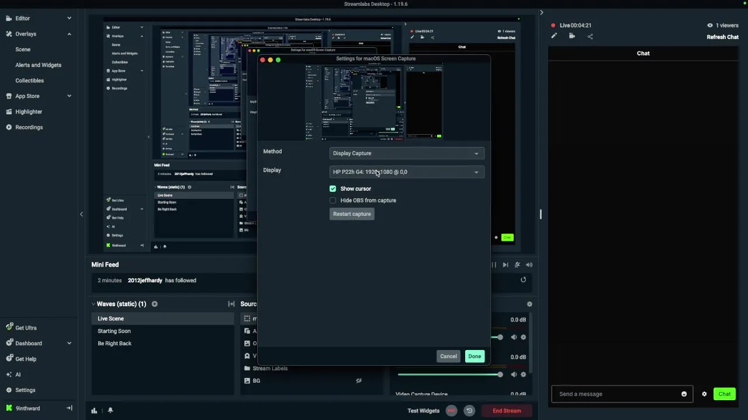748x420 pixels.
Task: Open Alerts and Widgets under Overlays
Action: tap(38, 65)
